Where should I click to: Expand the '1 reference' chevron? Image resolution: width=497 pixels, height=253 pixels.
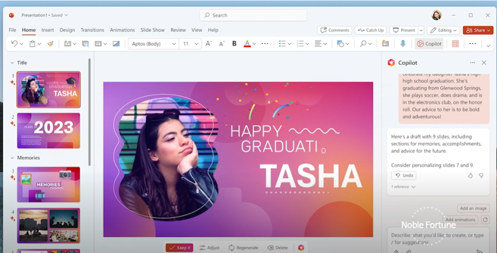pos(413,187)
